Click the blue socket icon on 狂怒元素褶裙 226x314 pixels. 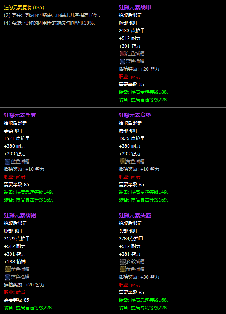coord(8,277)
